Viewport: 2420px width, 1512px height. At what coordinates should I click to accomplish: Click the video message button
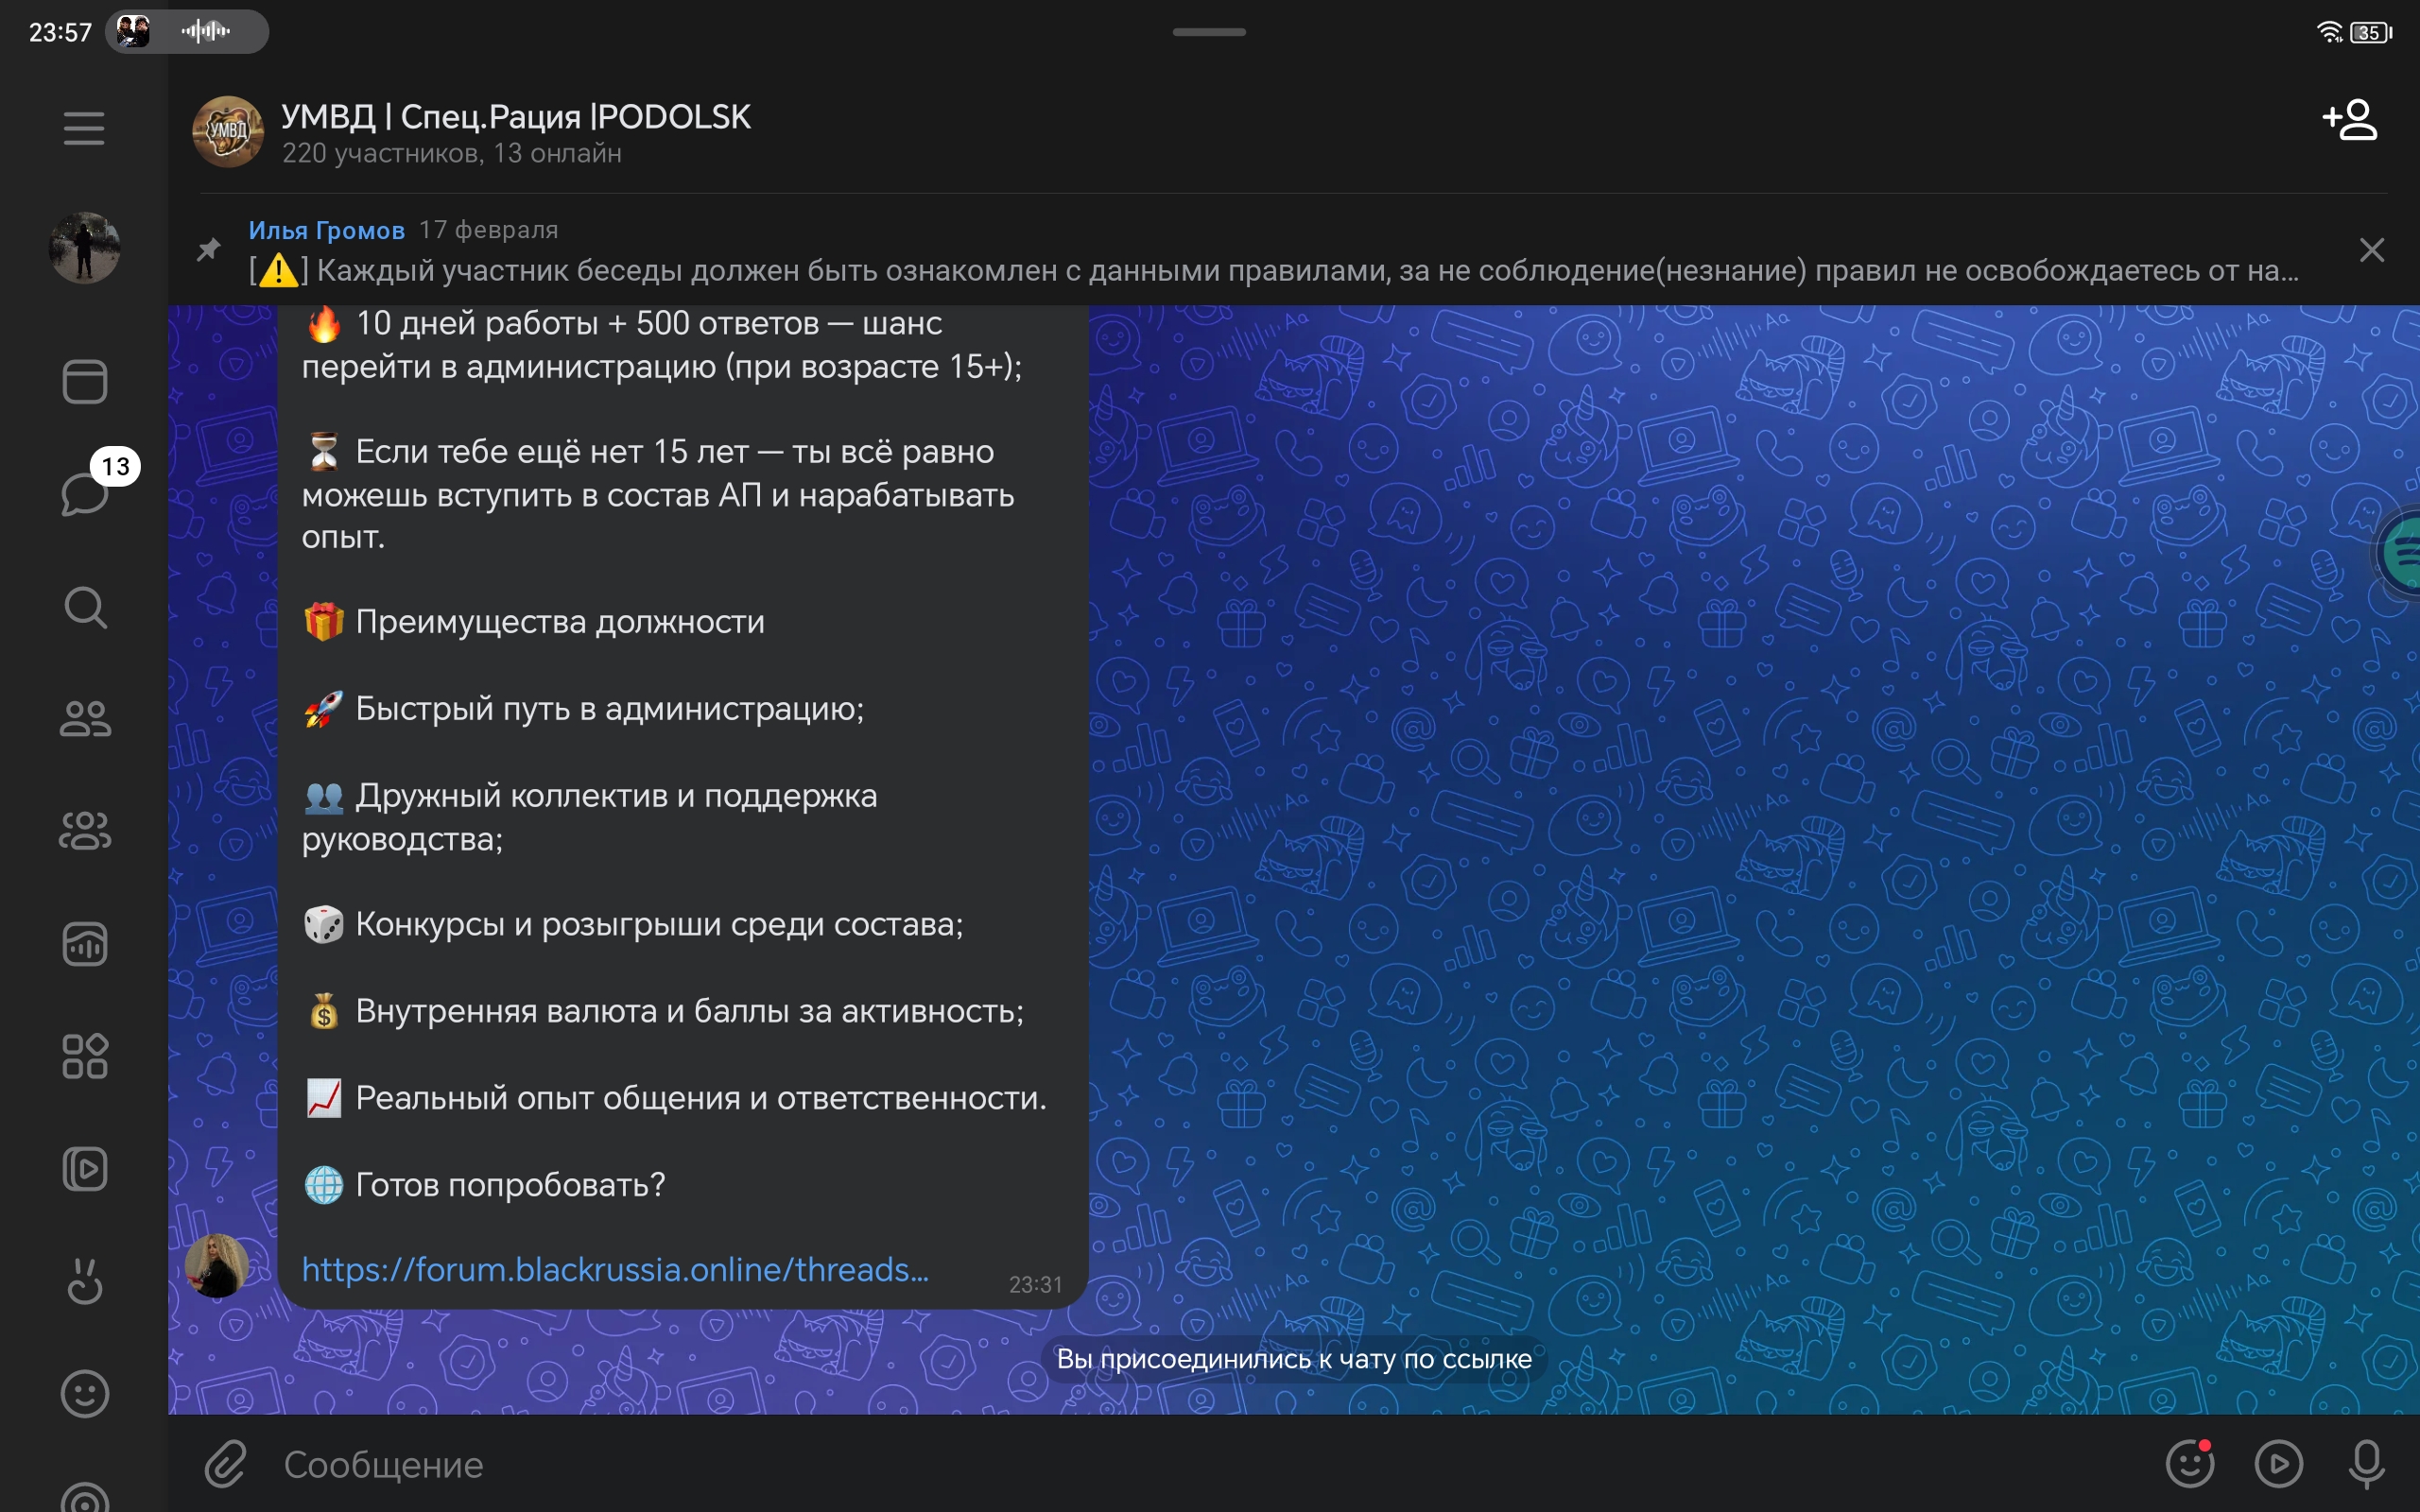coord(2279,1464)
